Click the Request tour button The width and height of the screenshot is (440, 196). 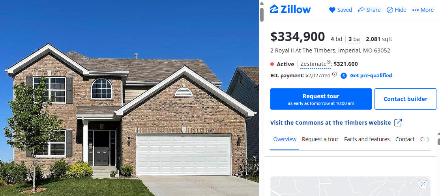click(321, 99)
